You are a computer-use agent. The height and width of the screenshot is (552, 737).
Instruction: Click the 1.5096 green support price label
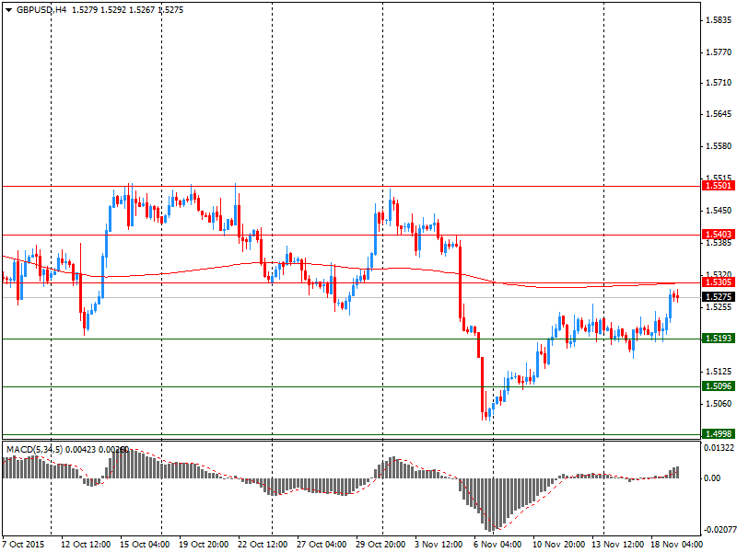(x=719, y=386)
